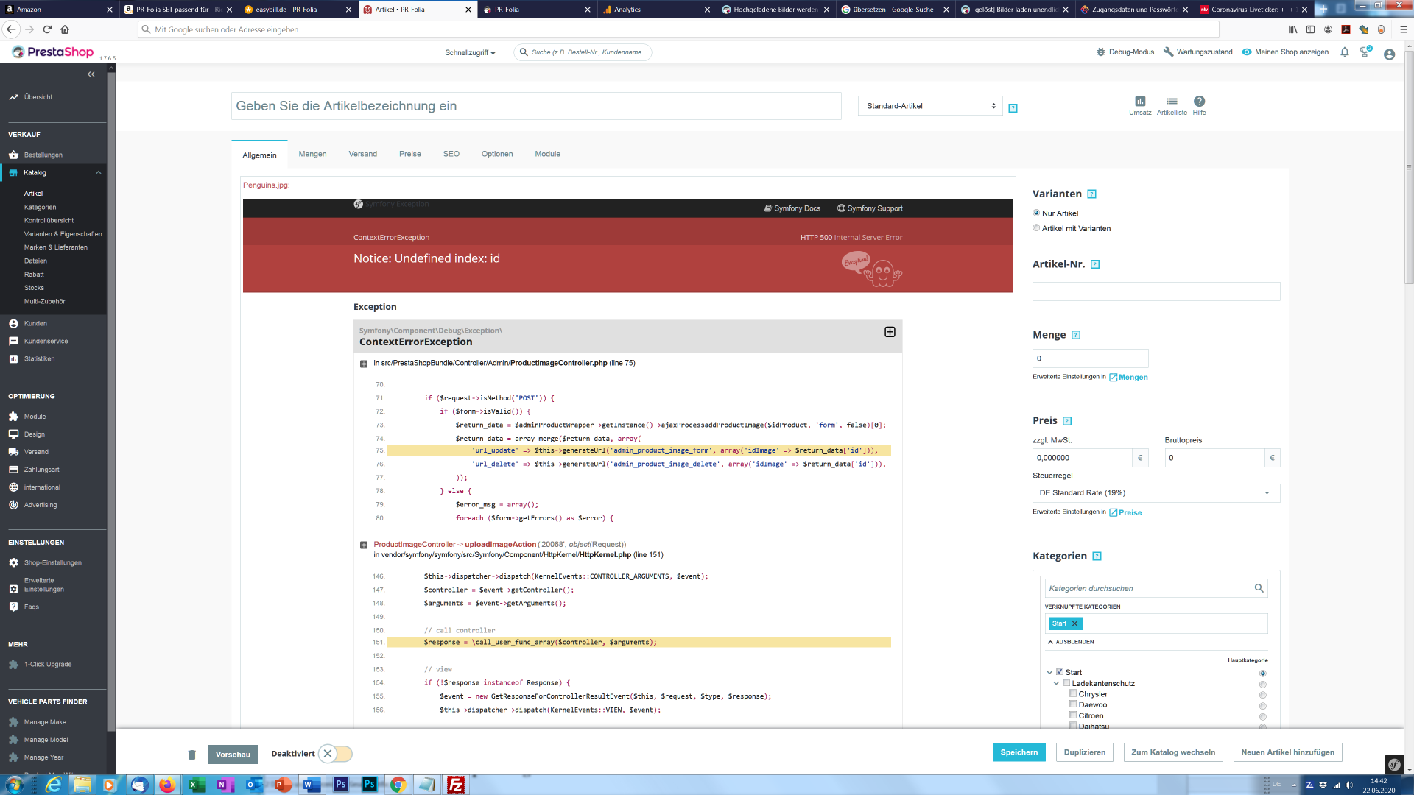Toggle the Deaktiviert switch on

coord(336,754)
